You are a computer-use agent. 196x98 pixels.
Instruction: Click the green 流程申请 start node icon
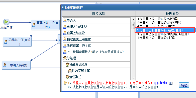point(6,22)
